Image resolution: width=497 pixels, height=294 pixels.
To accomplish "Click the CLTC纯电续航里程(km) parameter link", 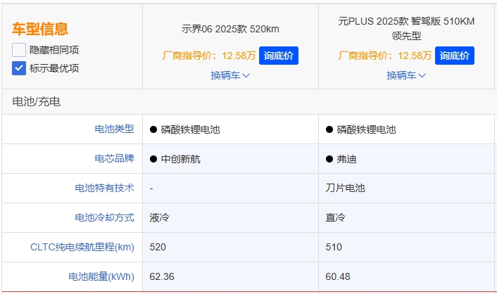I will click(x=82, y=247).
